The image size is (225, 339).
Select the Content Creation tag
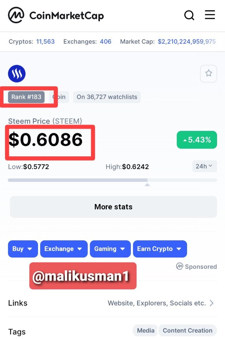187,330
